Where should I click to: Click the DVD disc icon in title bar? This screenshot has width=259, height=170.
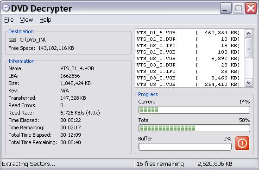(x=6, y=8)
